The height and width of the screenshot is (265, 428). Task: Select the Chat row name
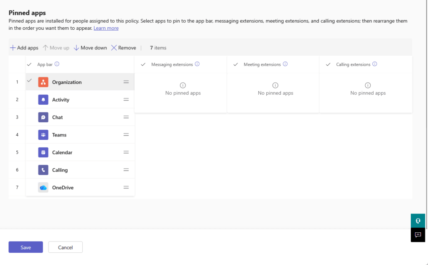tap(57, 117)
